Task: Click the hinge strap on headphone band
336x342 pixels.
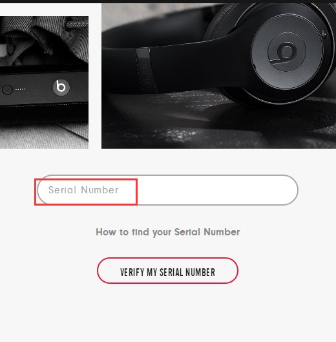Action: click(x=146, y=70)
